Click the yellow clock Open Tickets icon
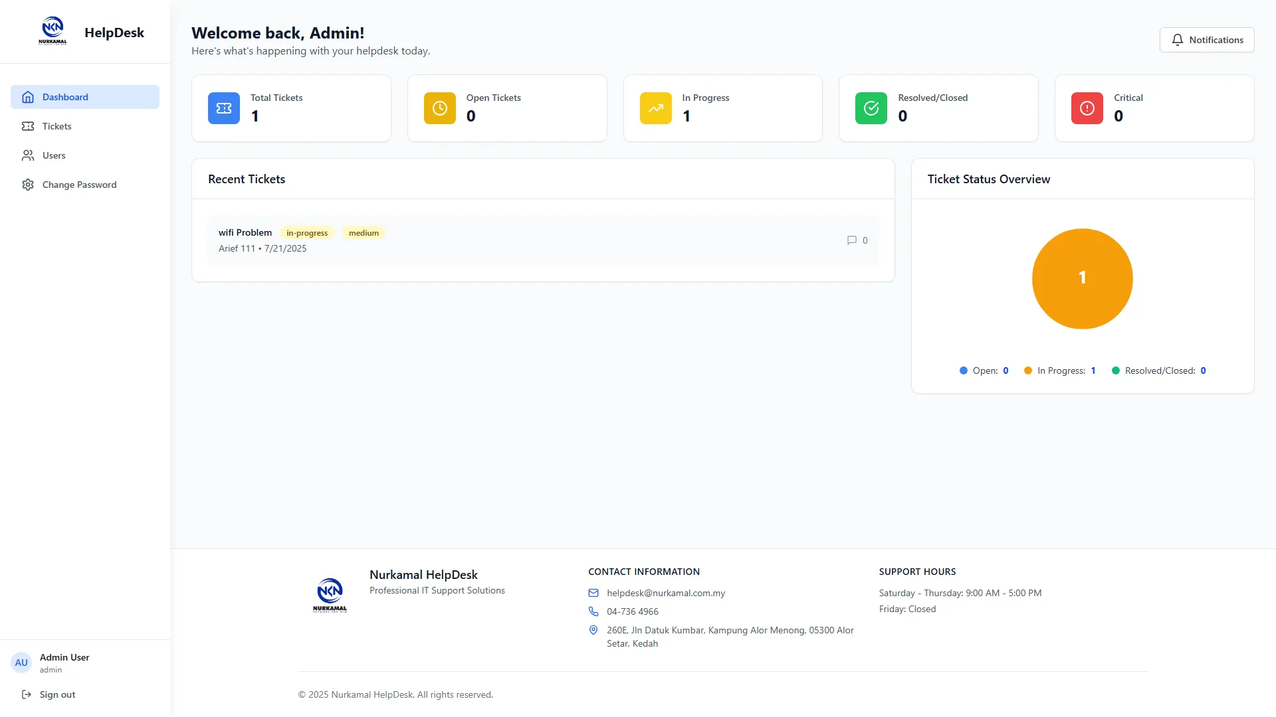1276x717 pixels. coord(440,108)
